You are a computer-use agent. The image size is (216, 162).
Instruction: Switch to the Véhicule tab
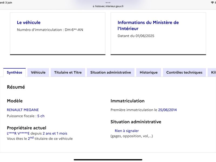pyautogui.click(x=38, y=72)
